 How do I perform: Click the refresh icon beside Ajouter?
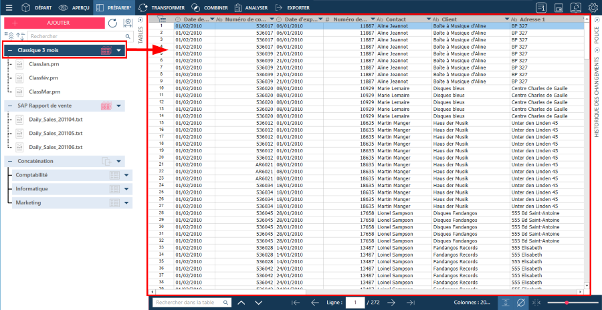click(x=112, y=23)
